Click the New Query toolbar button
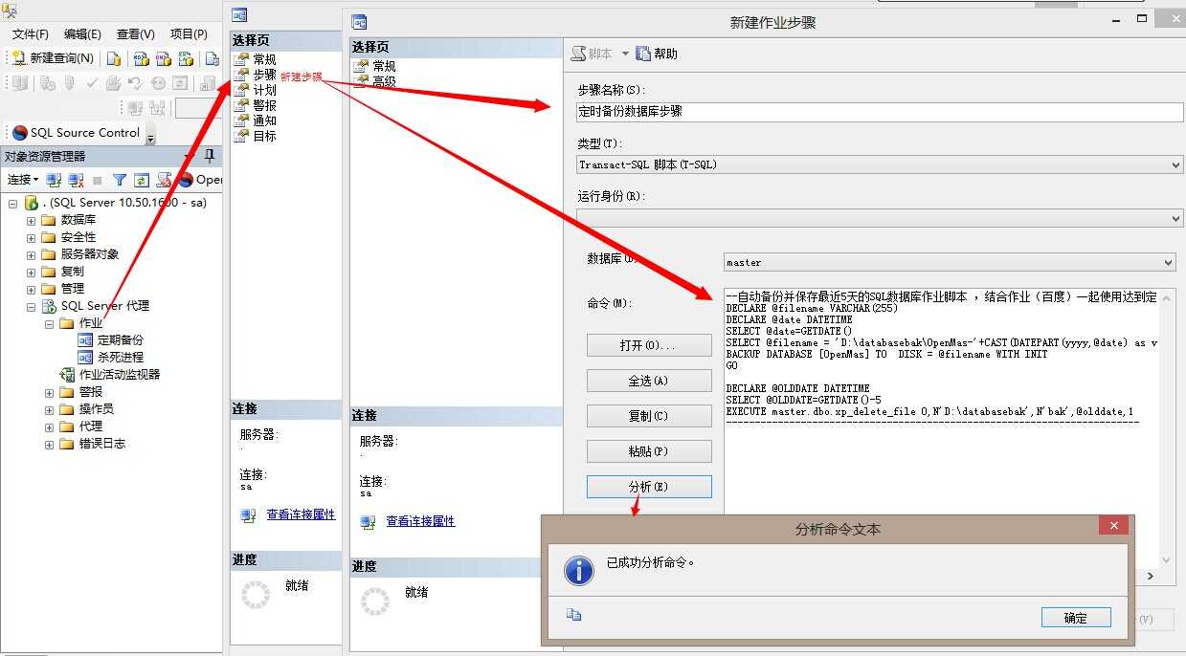The width and height of the screenshot is (1186, 656). point(53,58)
